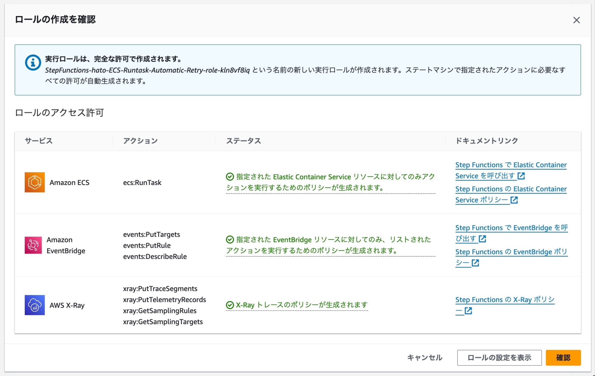Screen dimensions: 595x376
Task: Open 'Step Functions の EventBridge ポリシー' link
Action: pyautogui.click(x=511, y=257)
